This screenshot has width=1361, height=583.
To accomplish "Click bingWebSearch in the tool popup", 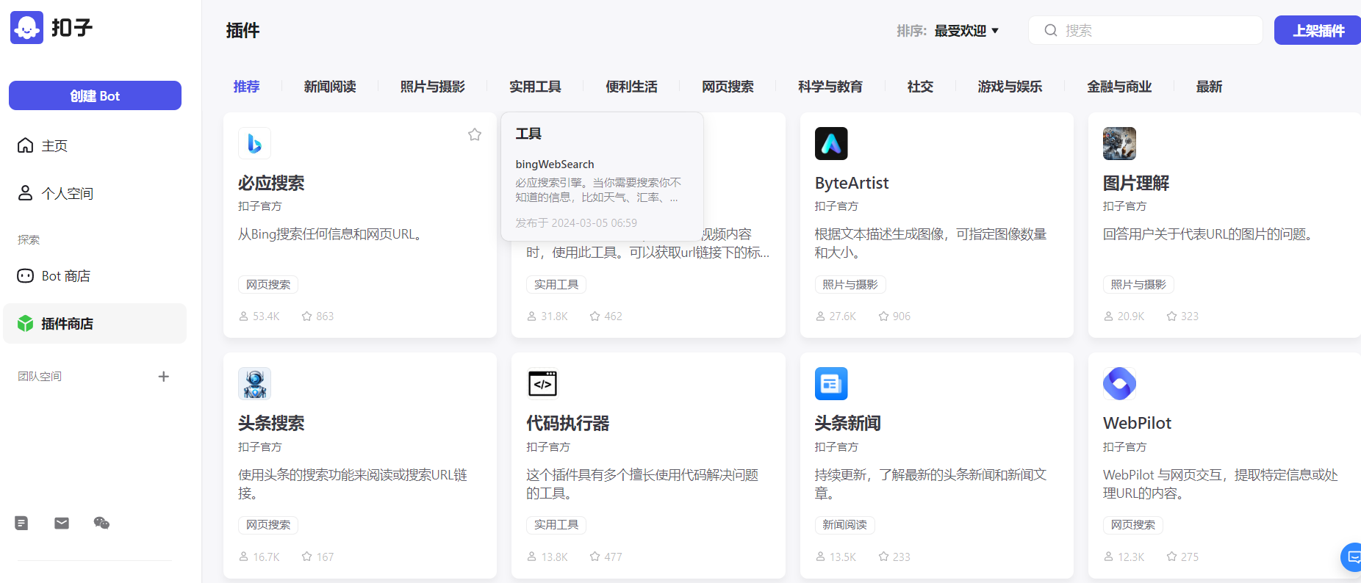I will pyautogui.click(x=555, y=164).
